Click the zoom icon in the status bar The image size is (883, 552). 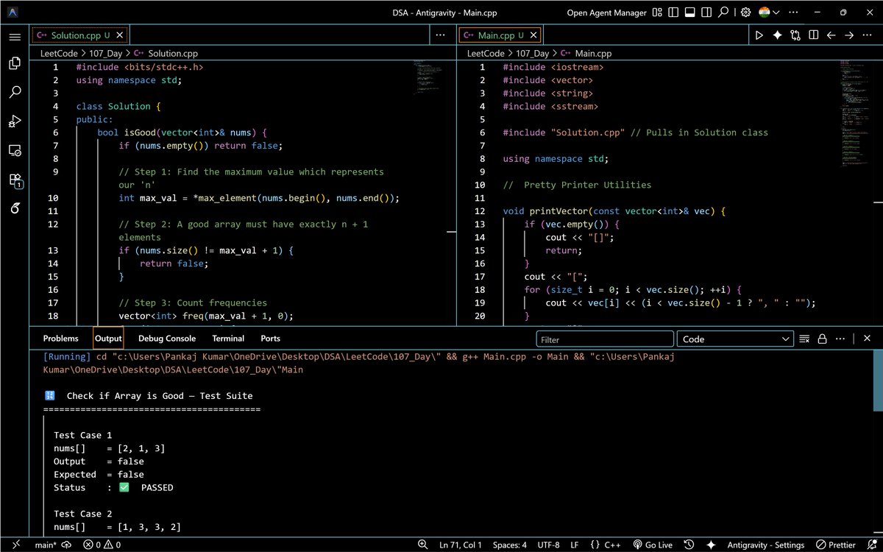(424, 545)
